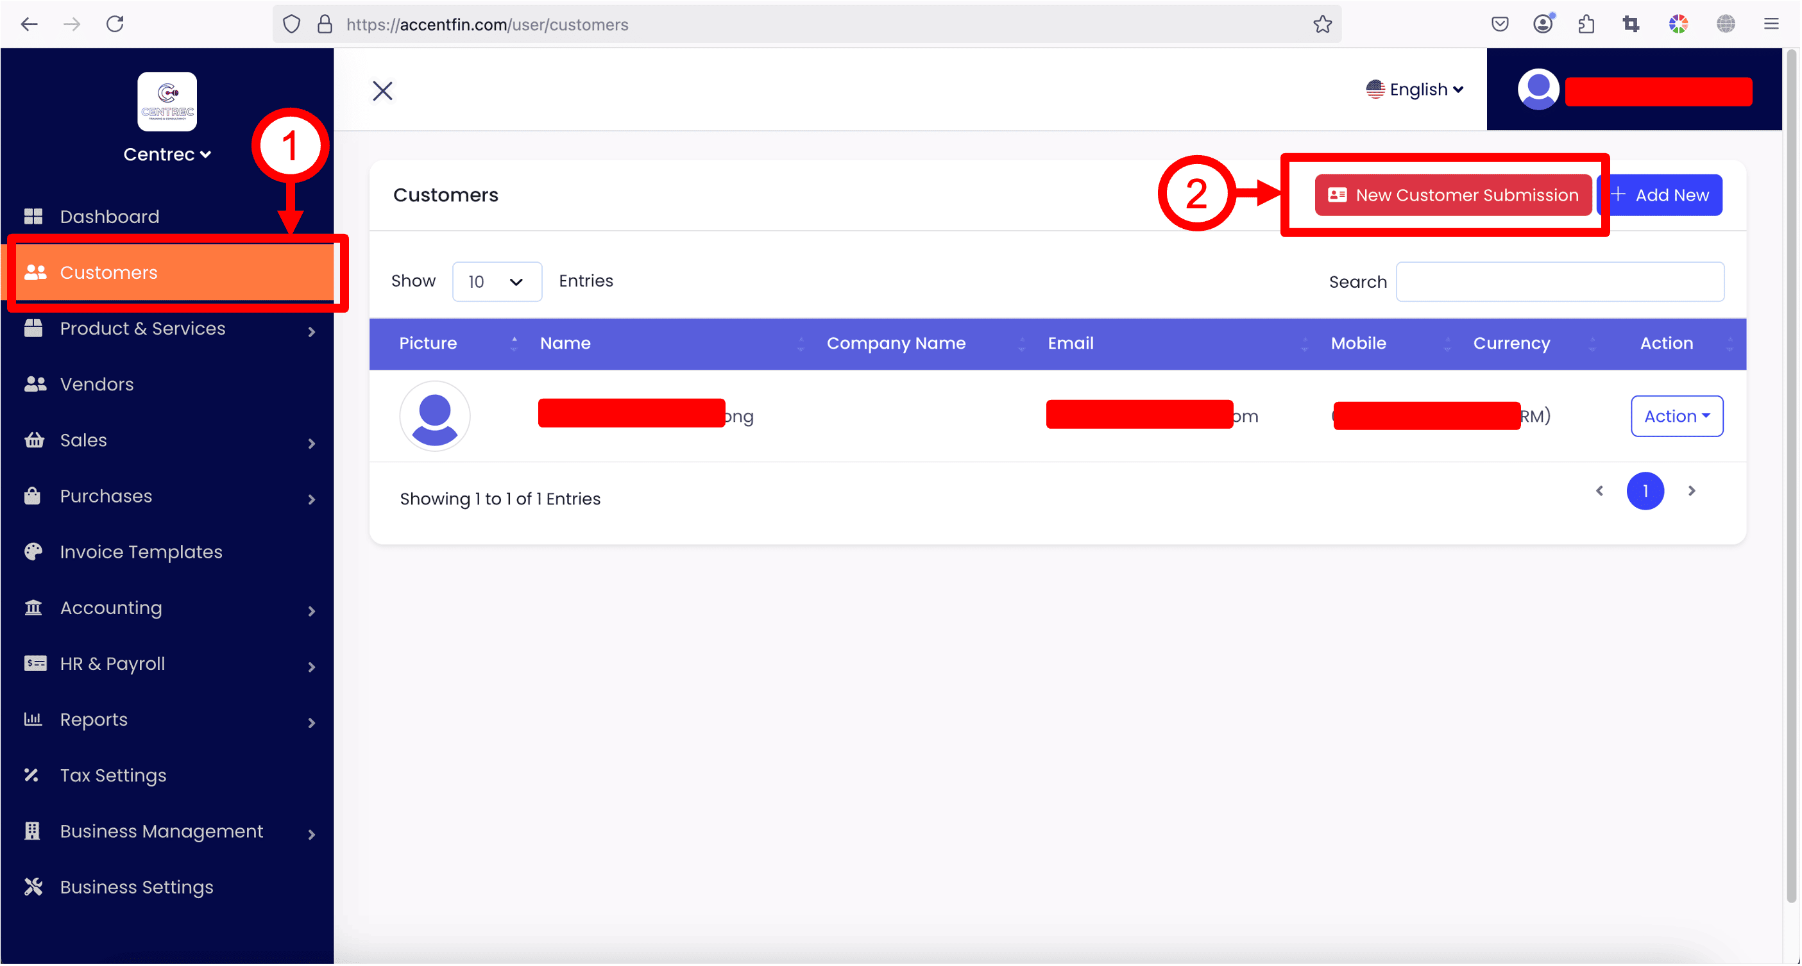Open the Firefox hamburger menu icon
1802x966 pixels.
pos(1771,24)
